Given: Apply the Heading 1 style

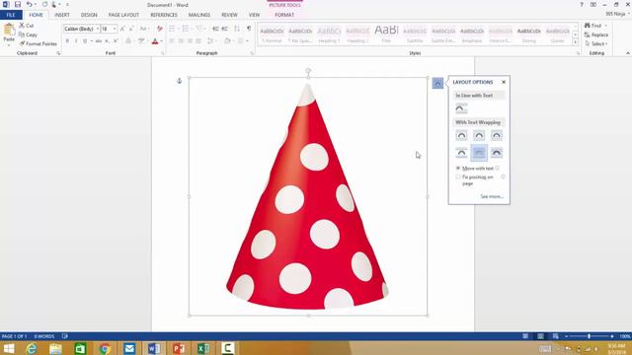Looking at the screenshot, I should click(x=329, y=34).
